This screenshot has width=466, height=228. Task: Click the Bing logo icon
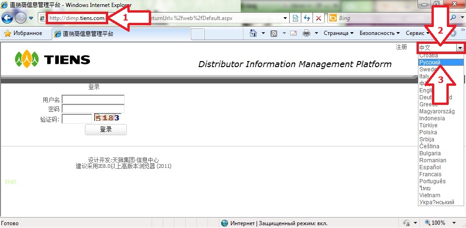(333, 18)
